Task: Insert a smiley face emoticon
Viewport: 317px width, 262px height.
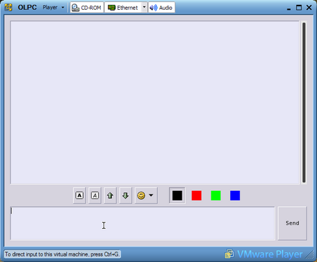Action: click(141, 195)
